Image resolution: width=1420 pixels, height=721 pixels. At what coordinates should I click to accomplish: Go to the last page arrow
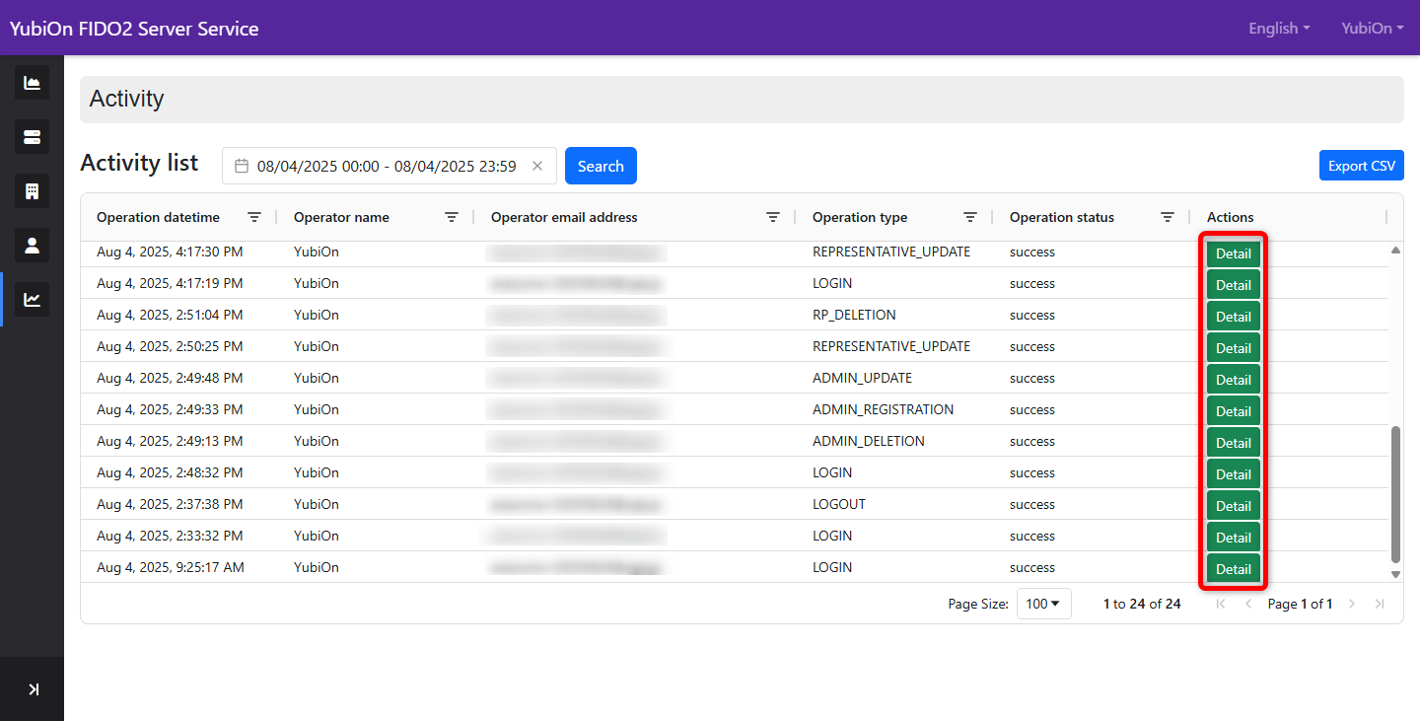(x=1380, y=604)
